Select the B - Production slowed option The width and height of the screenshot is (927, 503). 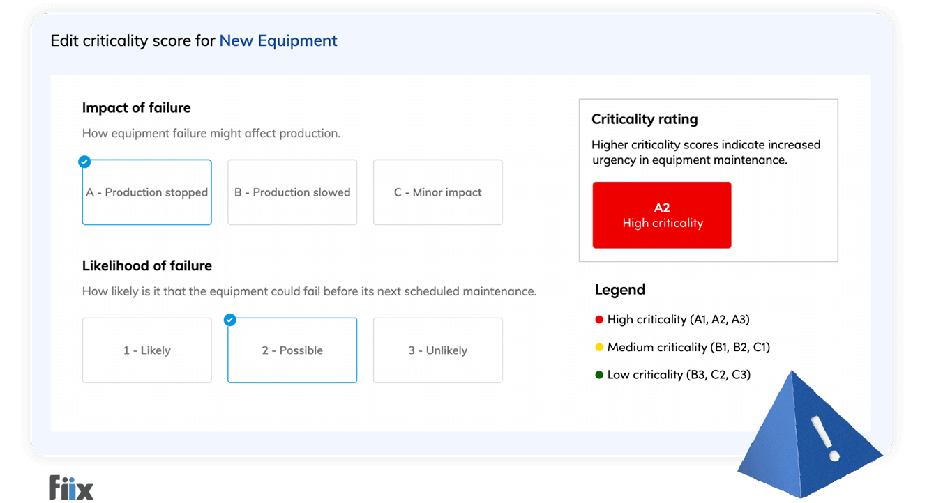(292, 192)
